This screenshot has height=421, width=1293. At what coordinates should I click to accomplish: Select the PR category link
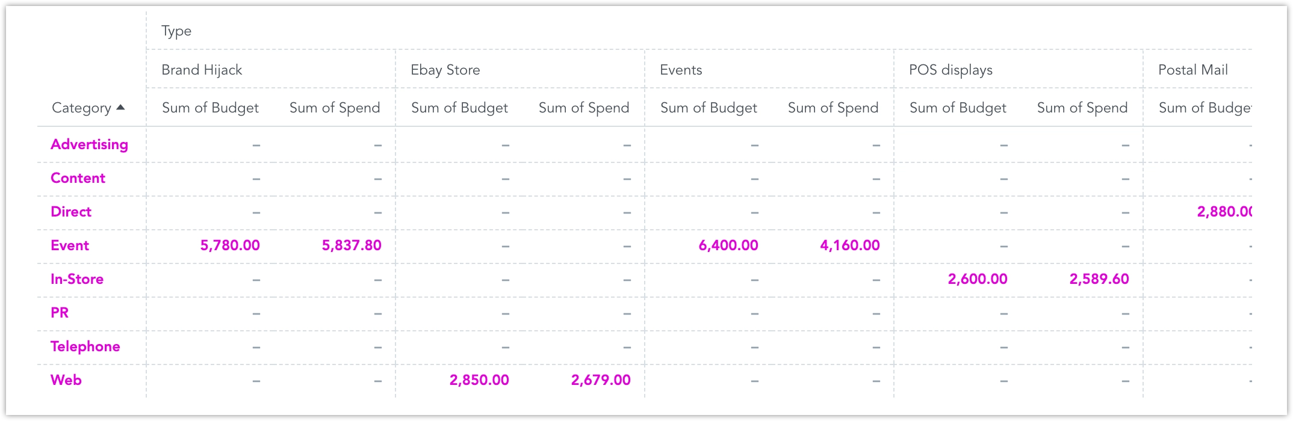pyautogui.click(x=60, y=313)
